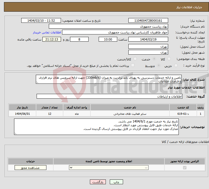Click the توضیحات خریدار text area
The height and width of the screenshot is (189, 209).
coord(96,127)
